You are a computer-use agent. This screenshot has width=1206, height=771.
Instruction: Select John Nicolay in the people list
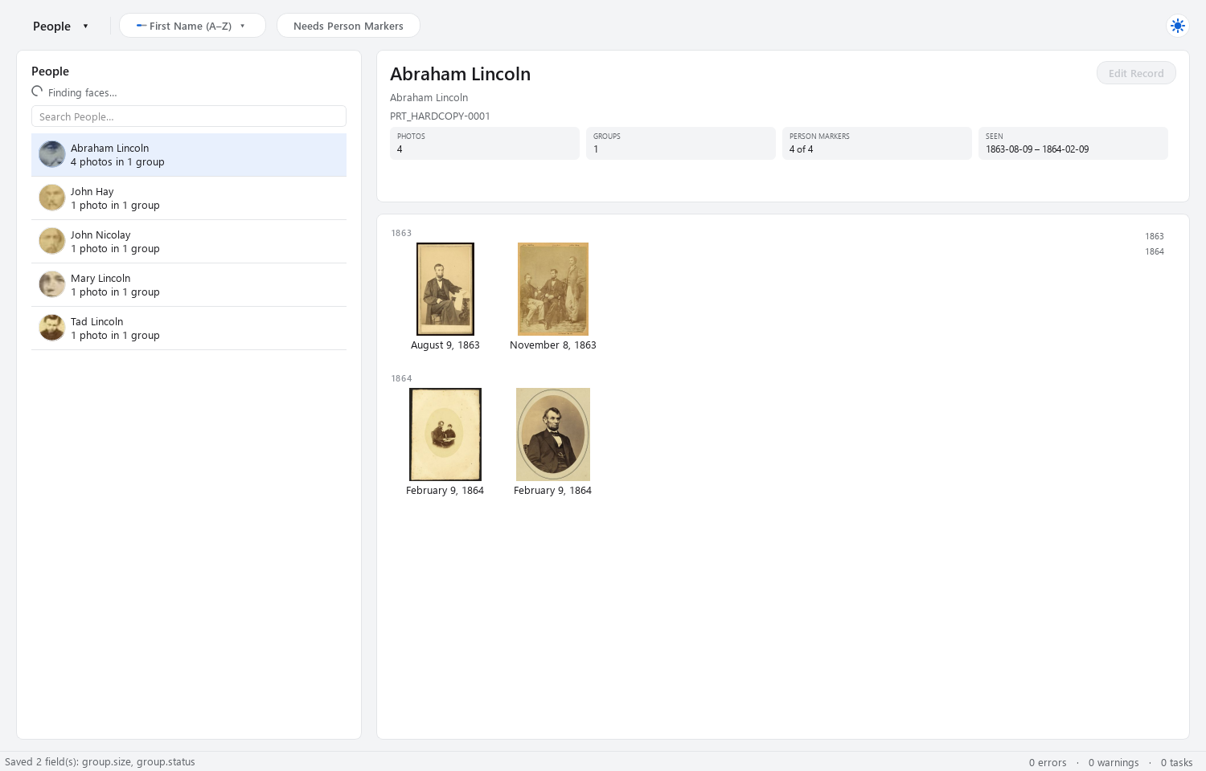pos(189,242)
